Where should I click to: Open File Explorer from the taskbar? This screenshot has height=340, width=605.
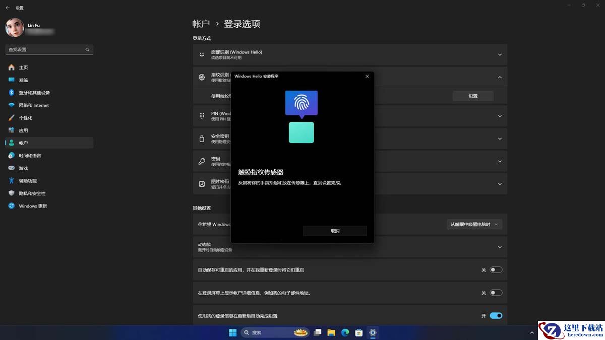[x=331, y=332]
